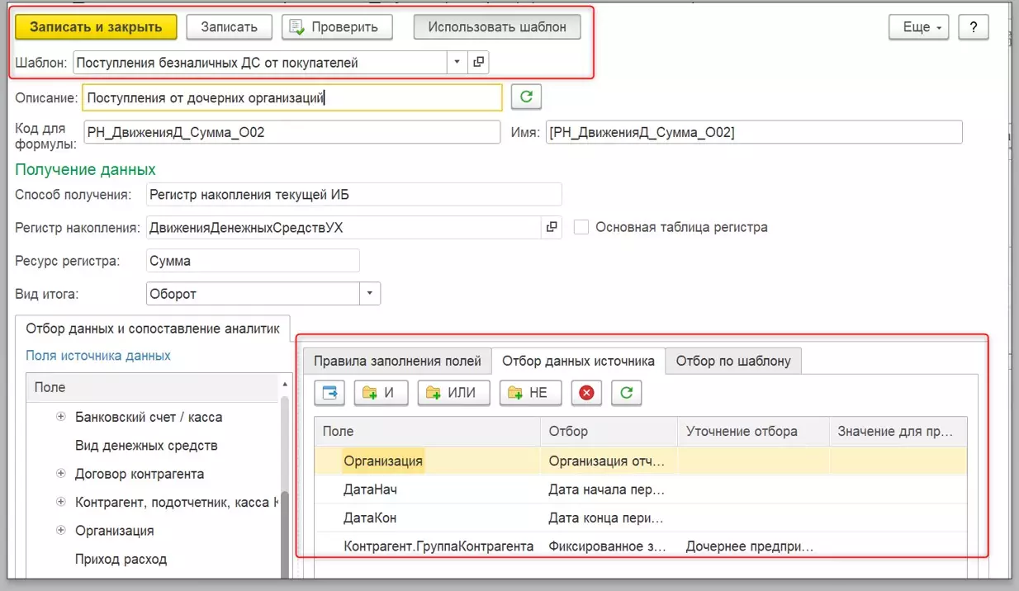Screen dimensions: 1019x591
Task: Open the Вид итога dropdown list
Action: tap(370, 293)
